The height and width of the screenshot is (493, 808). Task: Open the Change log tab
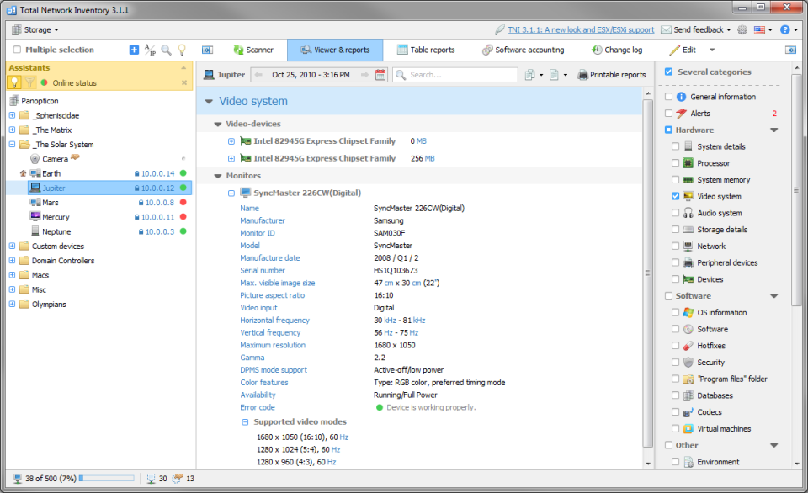pos(617,50)
